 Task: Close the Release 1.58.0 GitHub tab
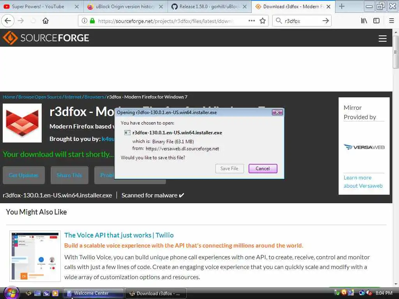[245, 7]
